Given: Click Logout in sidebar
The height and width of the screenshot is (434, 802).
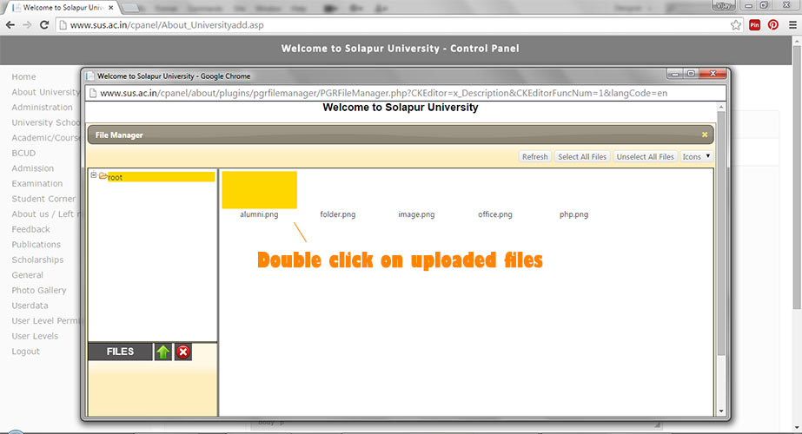Looking at the screenshot, I should (x=25, y=352).
